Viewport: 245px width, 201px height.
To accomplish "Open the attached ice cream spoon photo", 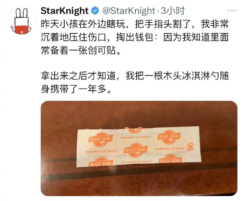I will [139, 148].
